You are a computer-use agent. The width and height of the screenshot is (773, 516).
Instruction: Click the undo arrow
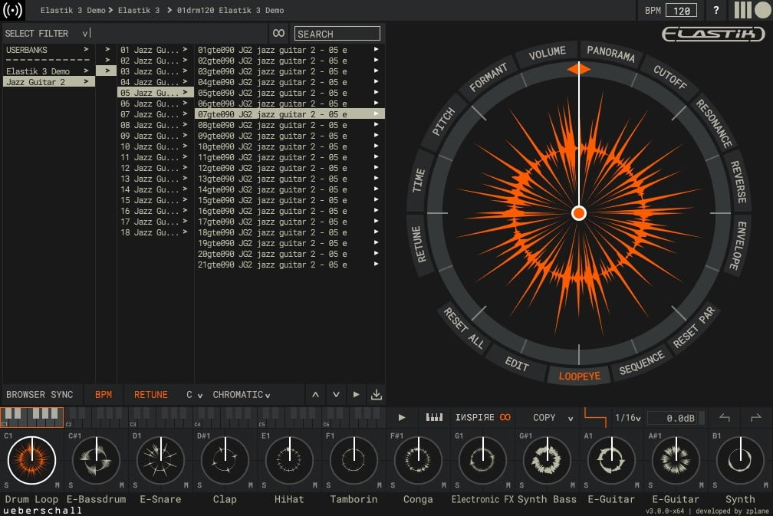coord(724,417)
